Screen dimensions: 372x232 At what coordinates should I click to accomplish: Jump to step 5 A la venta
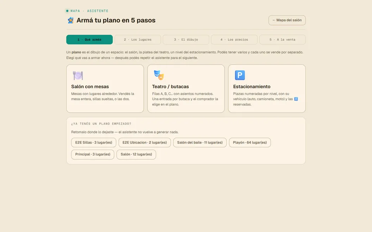pyautogui.click(x=282, y=39)
